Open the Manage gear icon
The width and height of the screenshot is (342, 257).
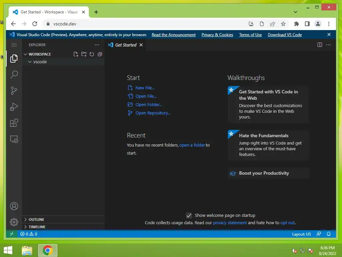click(x=14, y=222)
